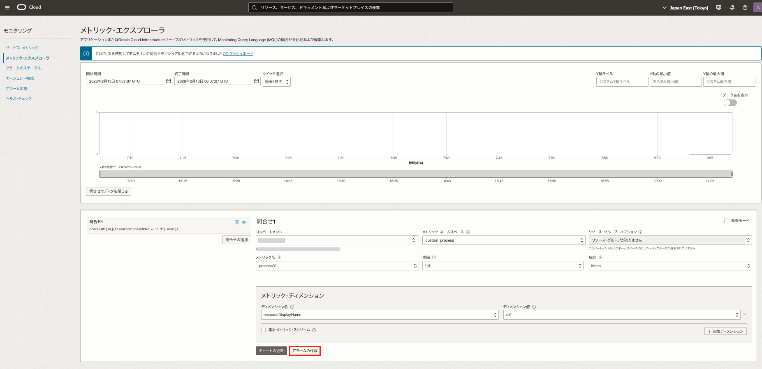Go to Service Metrics in sidebar
Image resolution: width=762 pixels, height=369 pixels.
[22, 48]
